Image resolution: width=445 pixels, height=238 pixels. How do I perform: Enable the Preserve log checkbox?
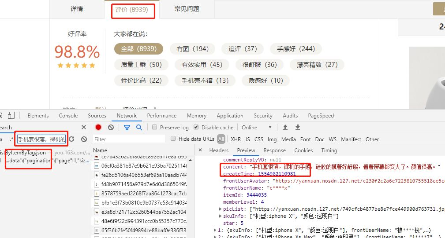[x=155, y=127]
